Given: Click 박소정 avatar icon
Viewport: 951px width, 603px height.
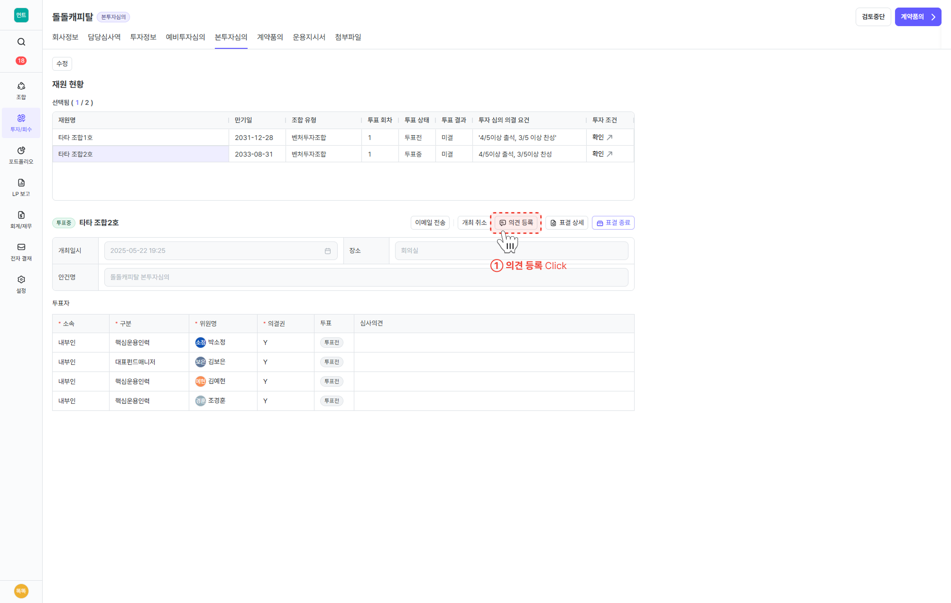Looking at the screenshot, I should point(201,342).
